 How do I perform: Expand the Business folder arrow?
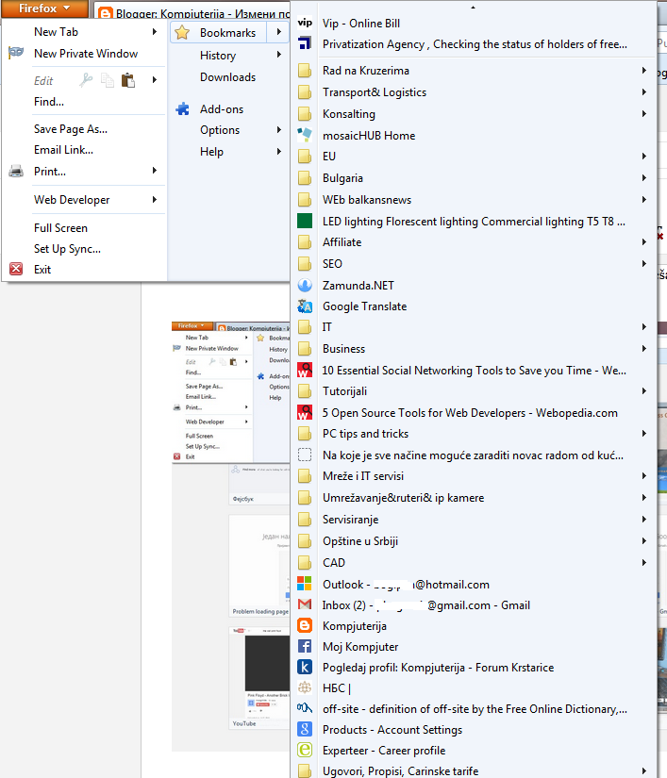(644, 348)
